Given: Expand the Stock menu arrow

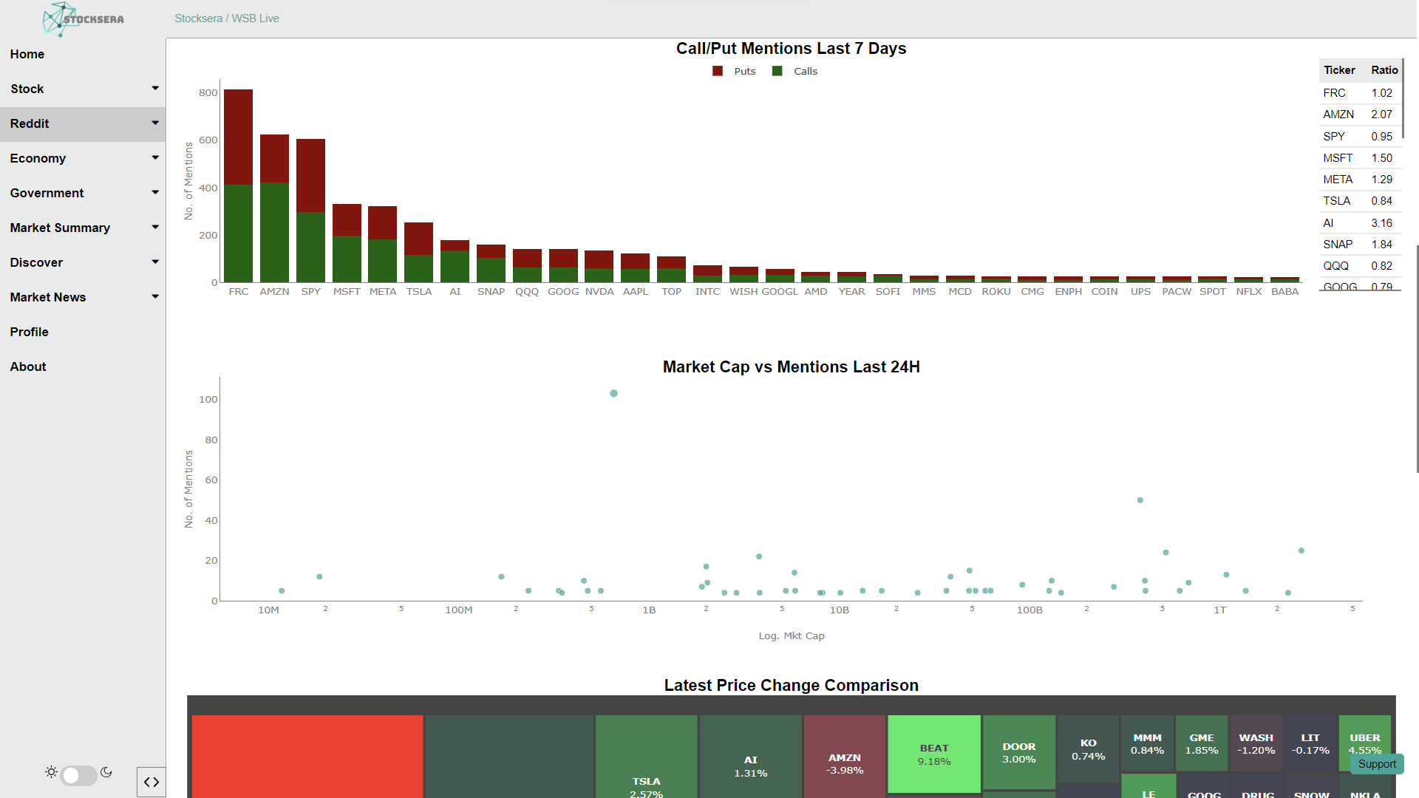Looking at the screenshot, I should [155, 89].
